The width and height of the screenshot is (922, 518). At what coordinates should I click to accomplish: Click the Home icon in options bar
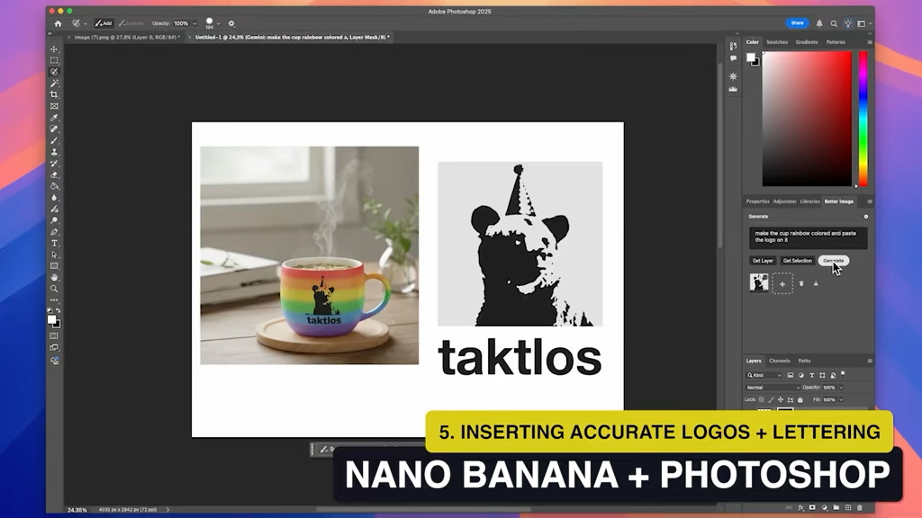(59, 23)
